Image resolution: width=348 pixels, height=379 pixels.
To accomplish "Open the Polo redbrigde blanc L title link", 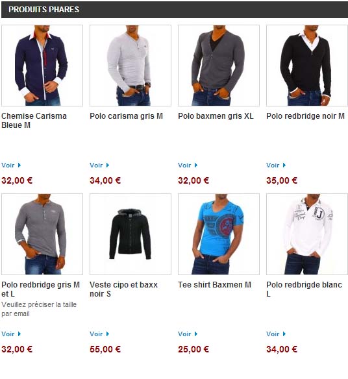I will (x=304, y=289).
